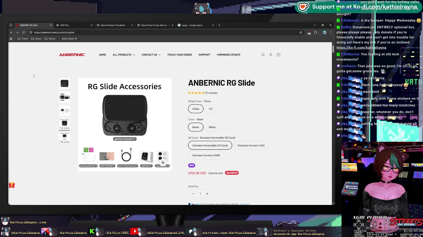Click the browser forward arrow
The height and width of the screenshot is (237, 423).
tap(17, 32)
